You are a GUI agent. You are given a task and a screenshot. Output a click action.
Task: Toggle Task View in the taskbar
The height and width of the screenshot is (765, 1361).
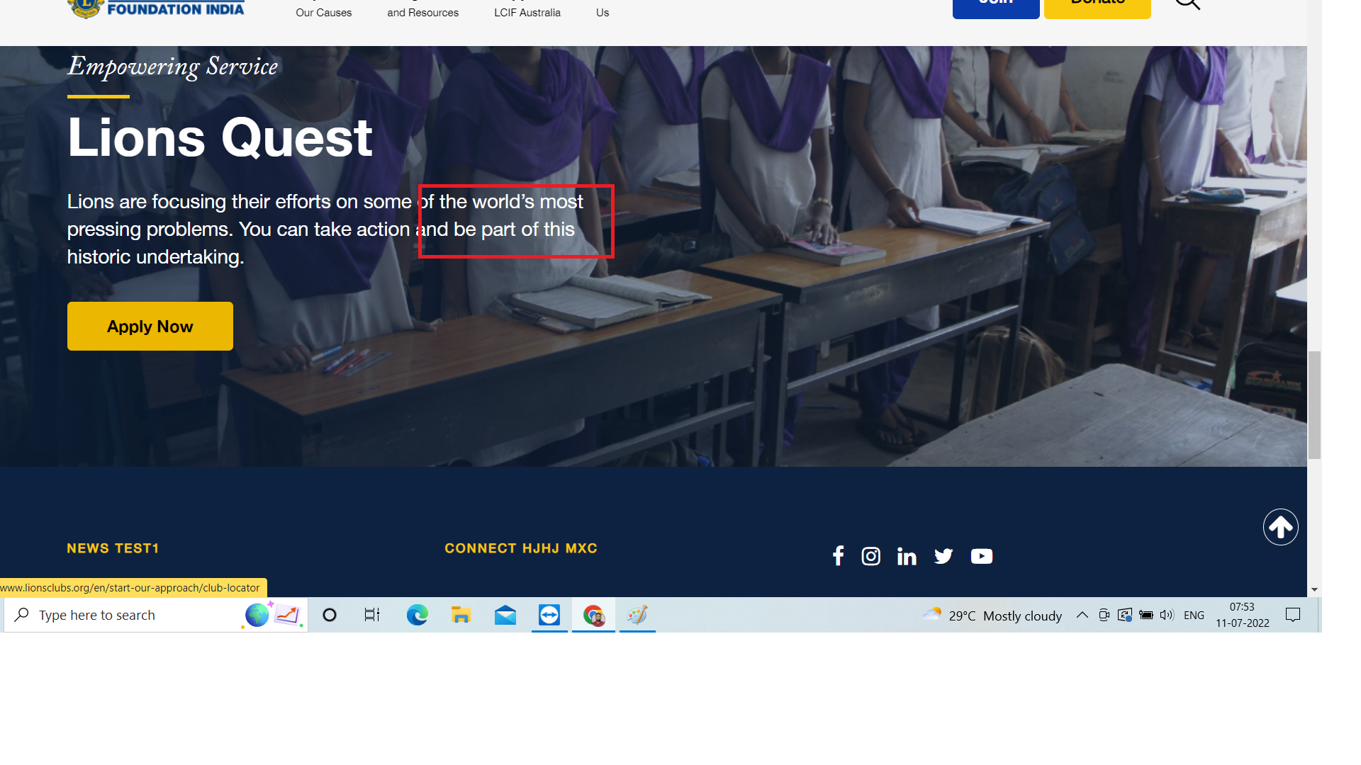point(371,615)
